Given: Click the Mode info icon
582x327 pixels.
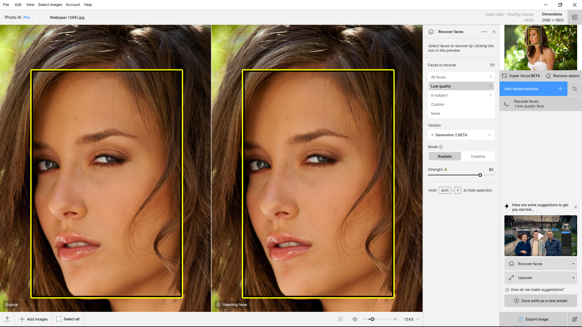Looking at the screenshot, I should [x=441, y=147].
